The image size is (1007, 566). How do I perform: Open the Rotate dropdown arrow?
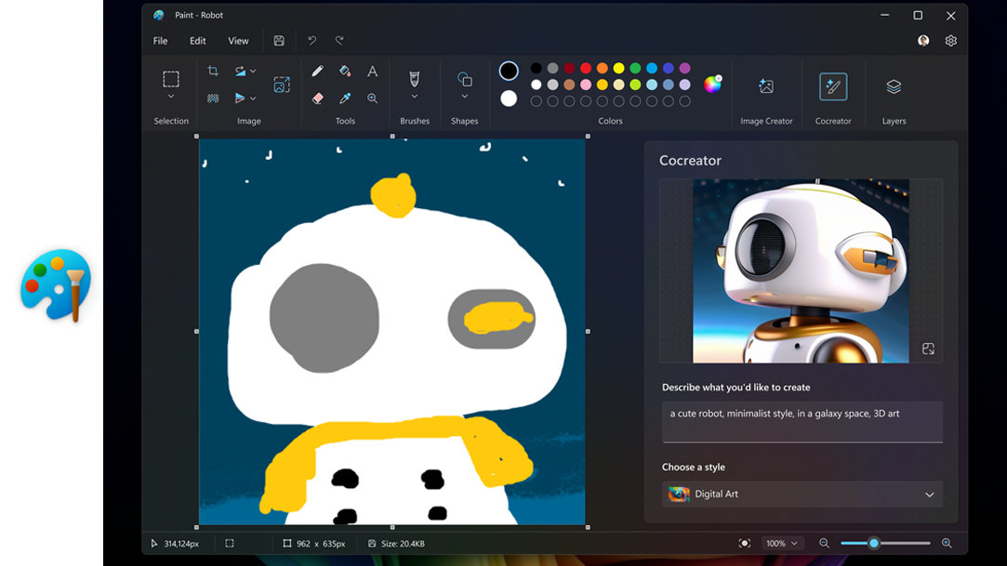coord(253,72)
